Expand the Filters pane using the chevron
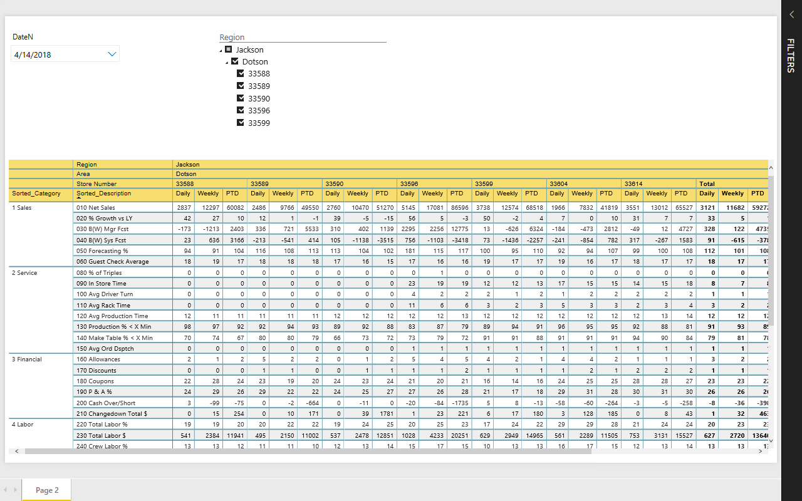 pos(791,14)
